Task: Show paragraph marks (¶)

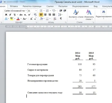Action: (61, 19)
